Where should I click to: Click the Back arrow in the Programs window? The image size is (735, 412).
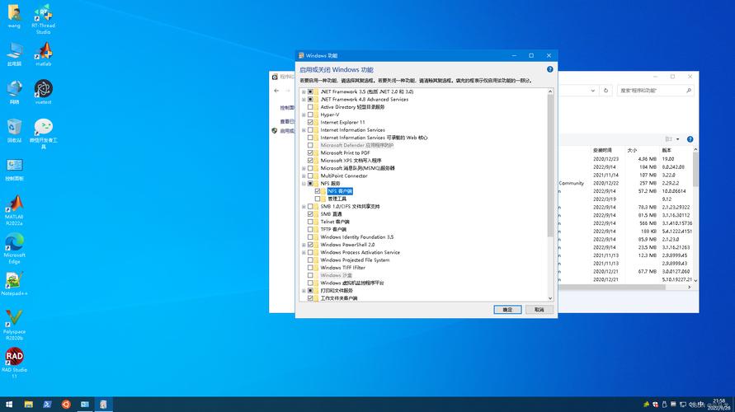click(276, 91)
